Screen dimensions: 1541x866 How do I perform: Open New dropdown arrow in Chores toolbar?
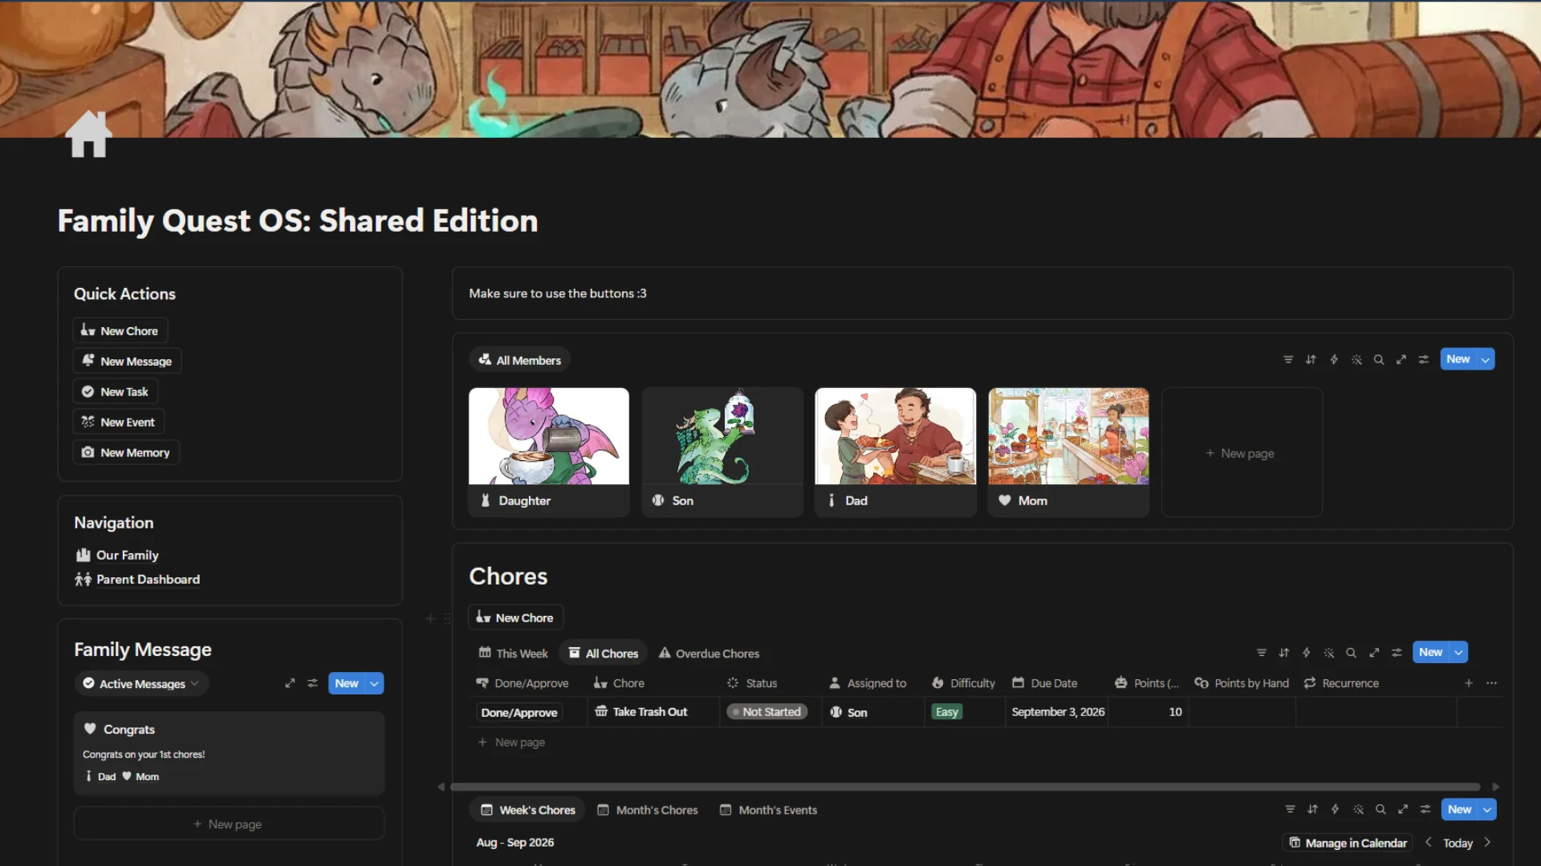click(x=1458, y=653)
